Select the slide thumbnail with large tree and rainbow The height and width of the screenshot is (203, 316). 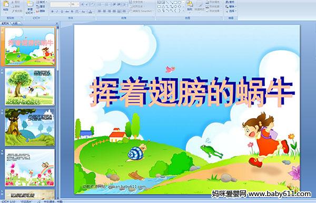coord(30,87)
